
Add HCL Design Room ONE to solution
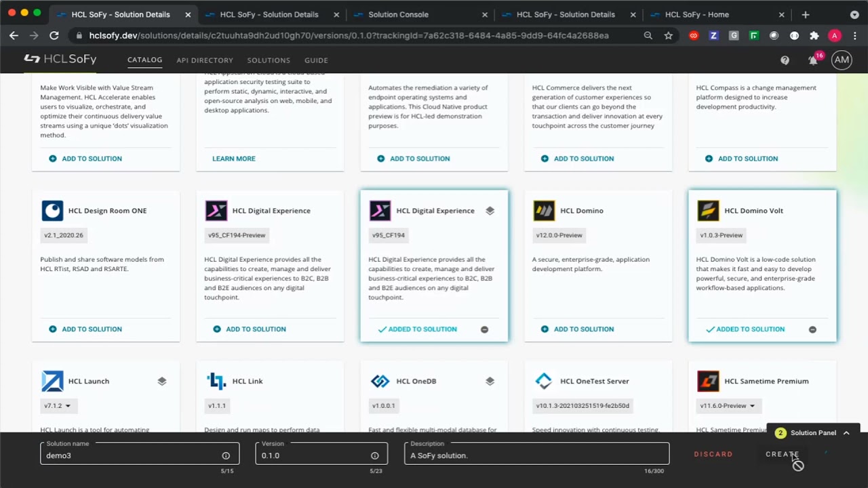click(x=85, y=329)
